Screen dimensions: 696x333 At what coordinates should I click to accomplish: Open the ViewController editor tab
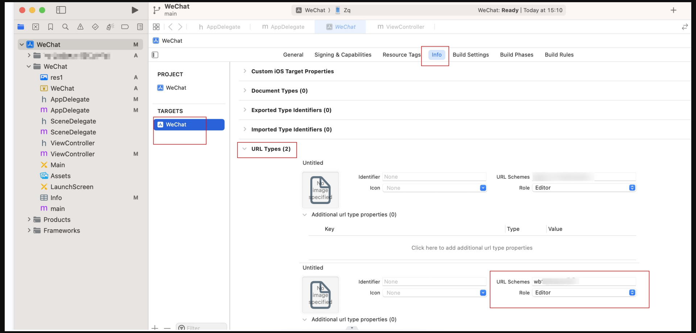pos(401,27)
